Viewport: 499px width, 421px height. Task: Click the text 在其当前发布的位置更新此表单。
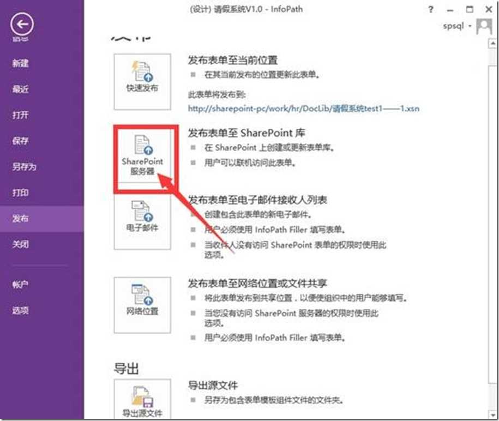pyautogui.click(x=262, y=75)
